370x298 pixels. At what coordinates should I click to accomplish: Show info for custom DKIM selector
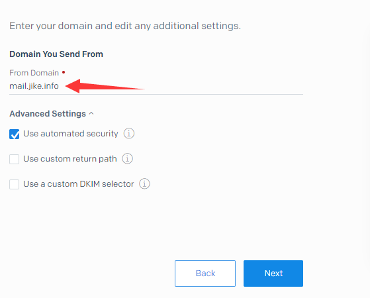(144, 183)
